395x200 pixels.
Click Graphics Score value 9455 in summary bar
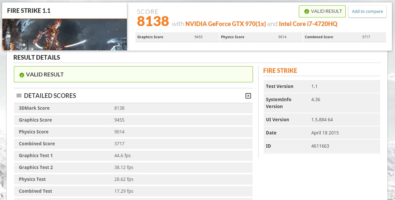pos(199,37)
